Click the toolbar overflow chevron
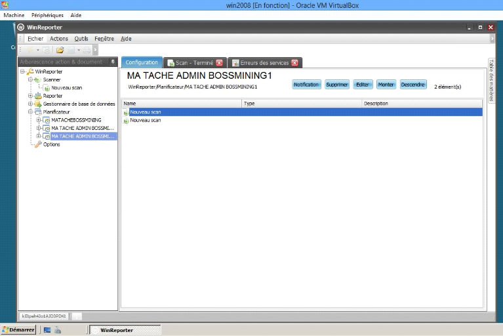 [x=95, y=50]
